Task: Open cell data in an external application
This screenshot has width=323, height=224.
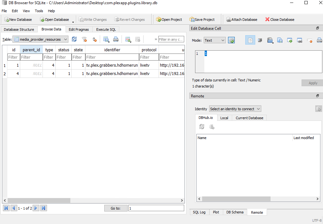Action: point(290,40)
